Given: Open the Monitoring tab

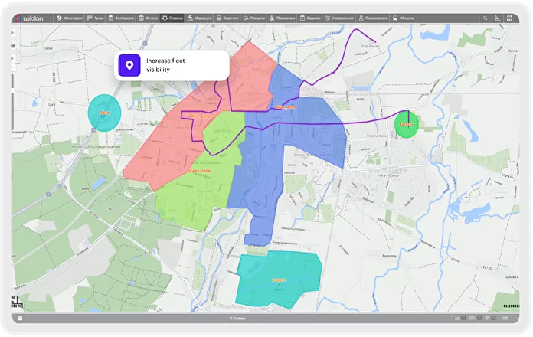Looking at the screenshot, I should pyautogui.click(x=70, y=18).
